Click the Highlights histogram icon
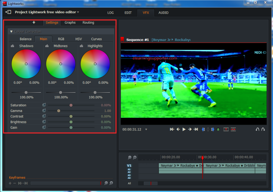 81,46
